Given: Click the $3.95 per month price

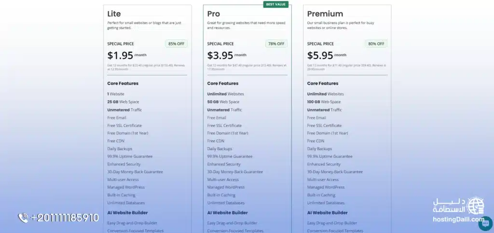Looking at the screenshot, I should pyautogui.click(x=220, y=55).
